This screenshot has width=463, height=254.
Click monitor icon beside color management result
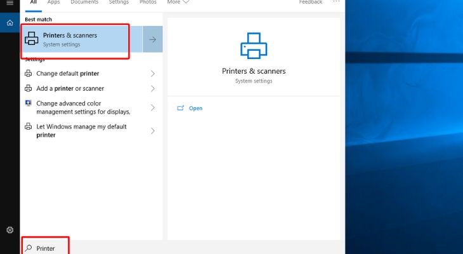[x=29, y=104]
